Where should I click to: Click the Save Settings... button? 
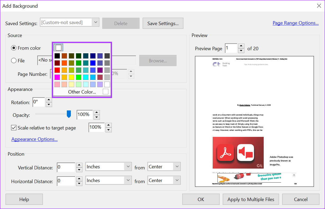(x=163, y=23)
